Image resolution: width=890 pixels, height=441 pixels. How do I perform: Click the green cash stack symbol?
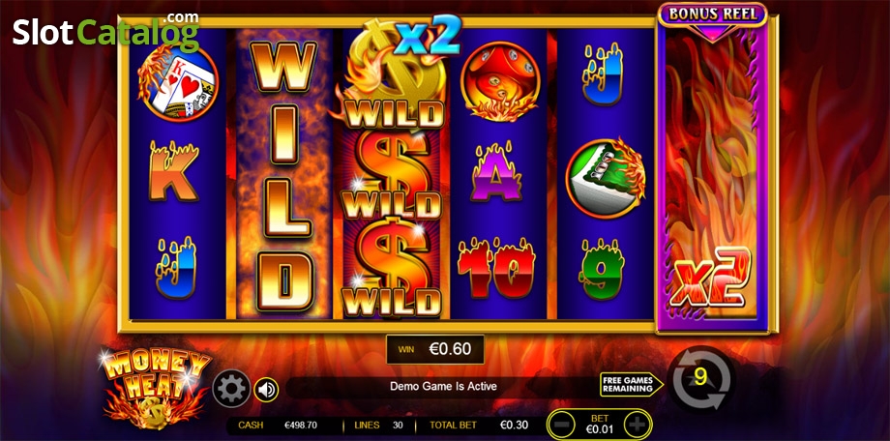[605, 178]
